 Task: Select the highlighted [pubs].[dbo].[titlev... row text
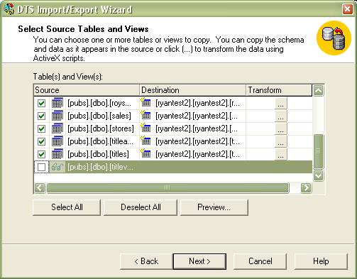101,167
